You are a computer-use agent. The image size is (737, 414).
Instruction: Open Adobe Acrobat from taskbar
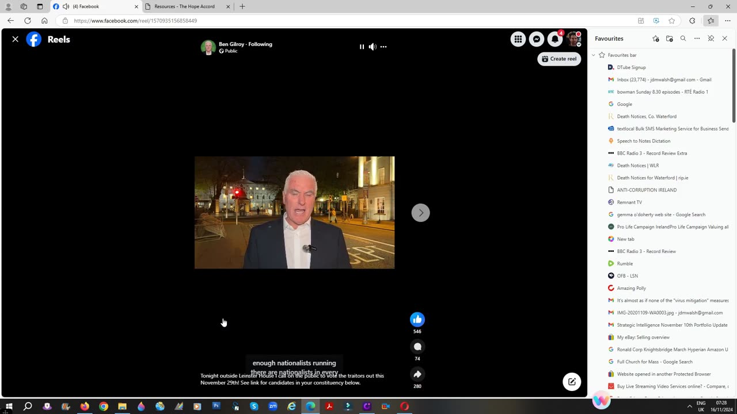point(329,407)
